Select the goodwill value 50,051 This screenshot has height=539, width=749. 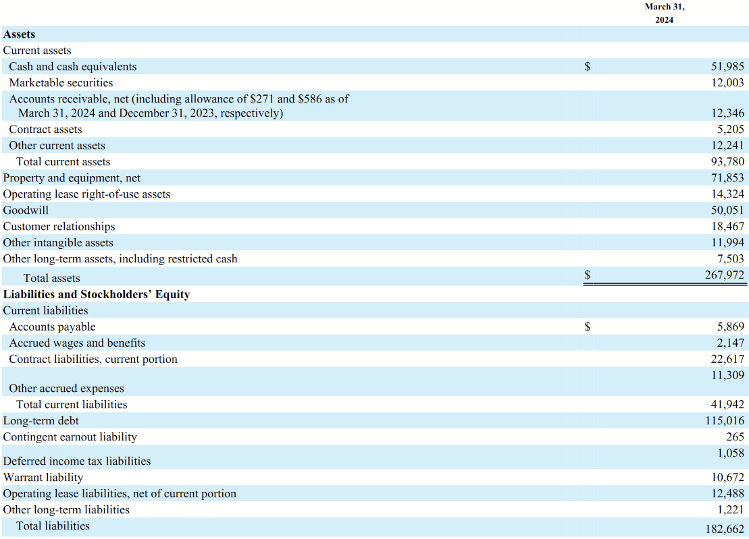click(727, 210)
